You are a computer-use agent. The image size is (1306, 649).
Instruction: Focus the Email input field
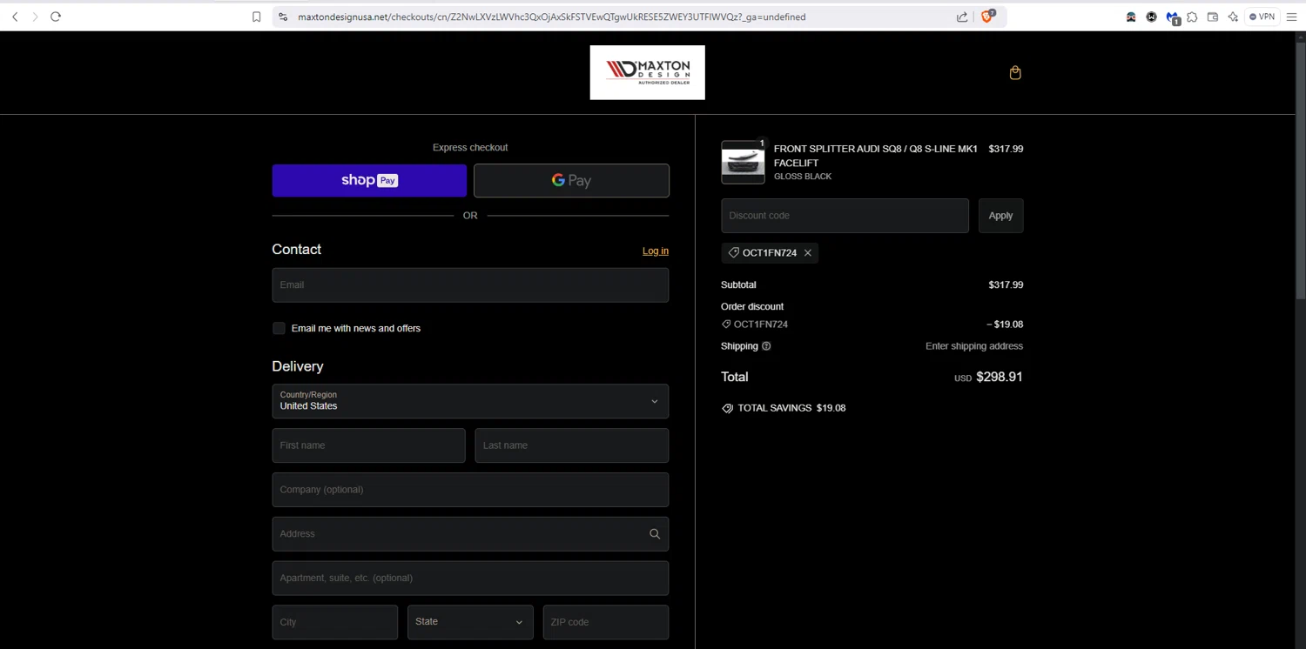(470, 285)
